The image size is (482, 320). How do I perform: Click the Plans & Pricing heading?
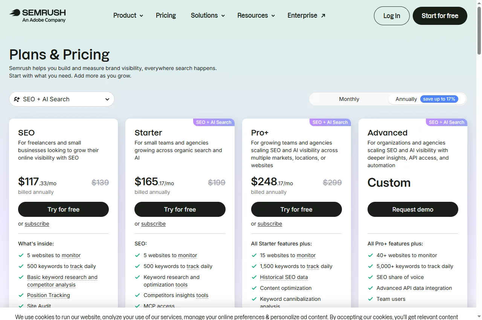(x=59, y=55)
